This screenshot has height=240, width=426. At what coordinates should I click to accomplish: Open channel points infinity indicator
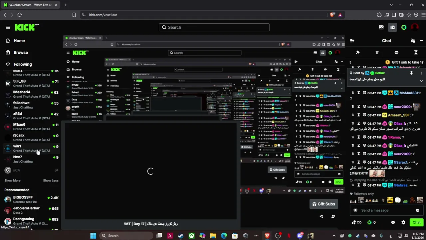point(356,222)
